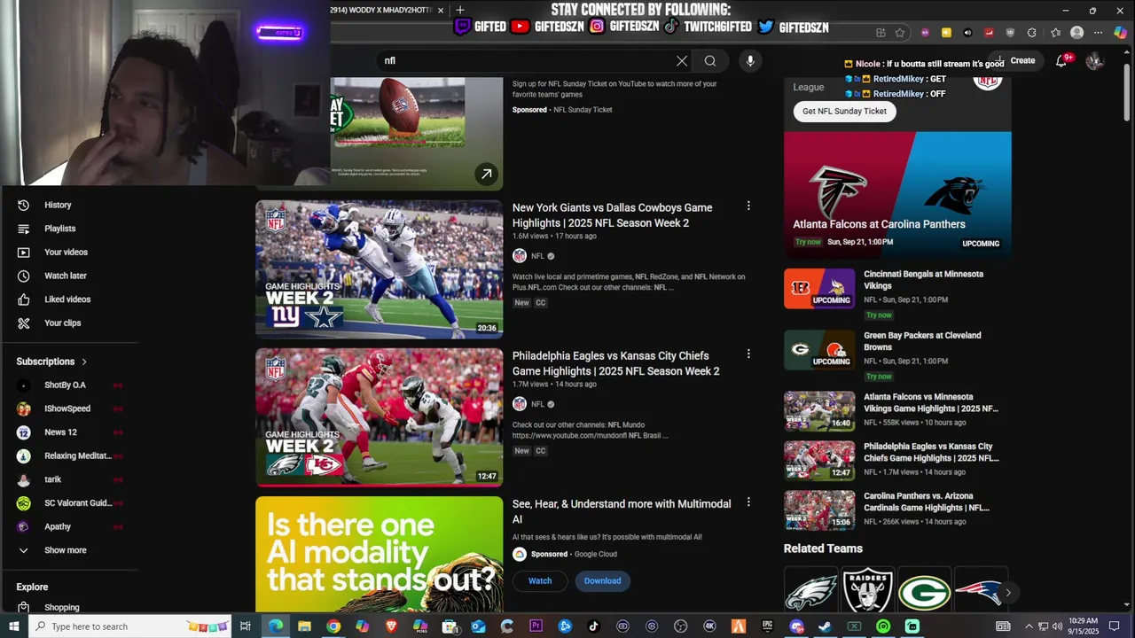Screen dimensions: 1135x638
Task: Open options menu for Multimodal AI ad
Action: point(748,502)
